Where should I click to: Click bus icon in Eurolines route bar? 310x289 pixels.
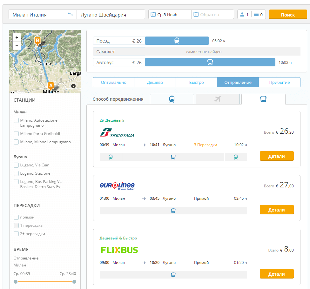(x=173, y=211)
